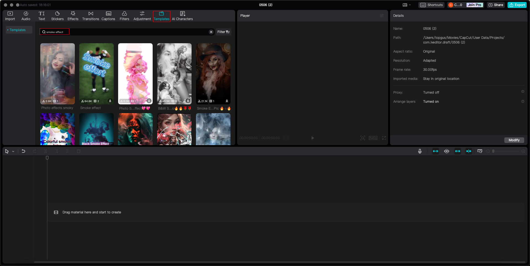Download the B&W smoke template
530x266 pixels.
click(188, 101)
